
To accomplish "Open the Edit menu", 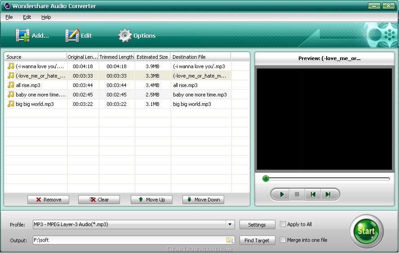I will [27, 17].
